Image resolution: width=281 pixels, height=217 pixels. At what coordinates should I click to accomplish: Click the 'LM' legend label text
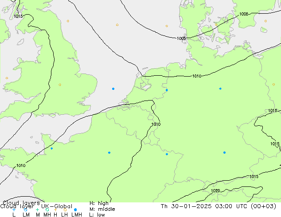(x=26, y=214)
